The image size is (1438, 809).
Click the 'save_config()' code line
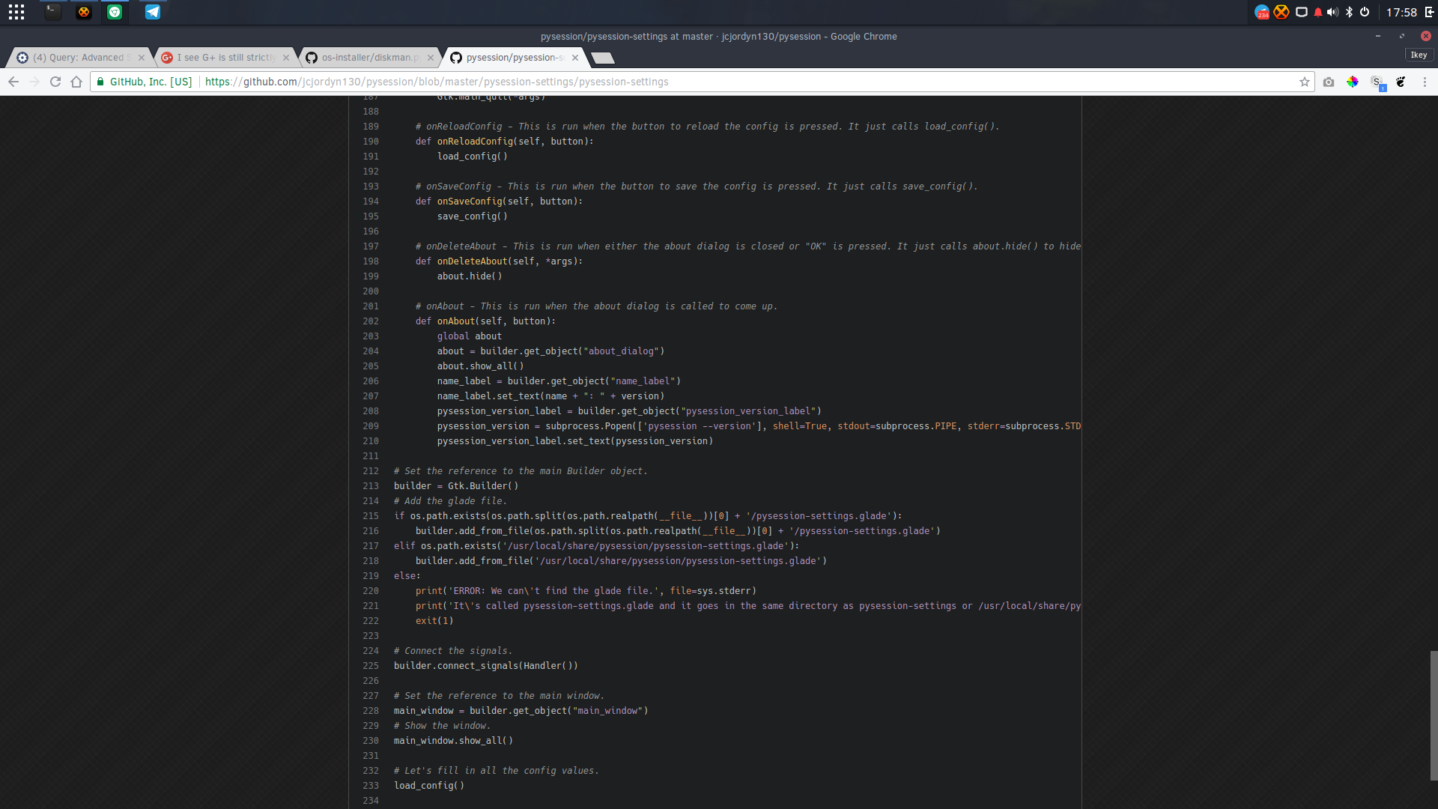[473, 216]
